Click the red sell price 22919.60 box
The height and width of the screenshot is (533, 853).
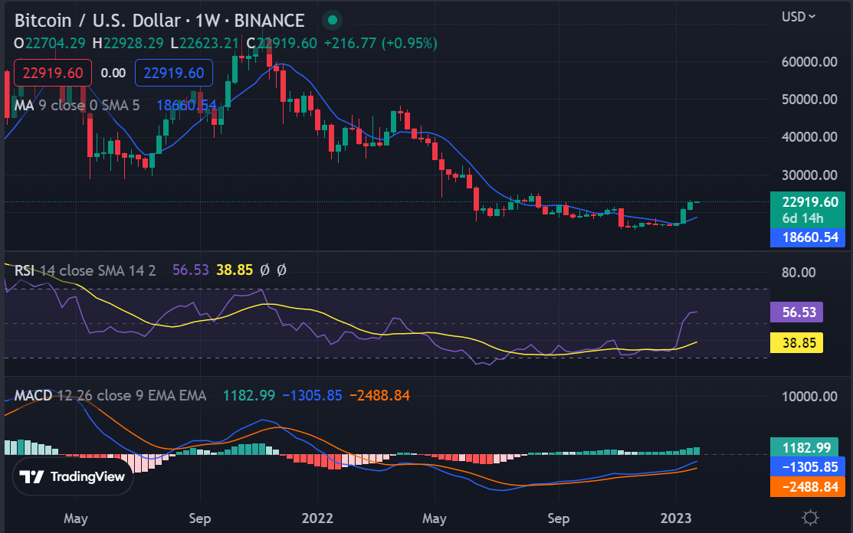click(53, 73)
